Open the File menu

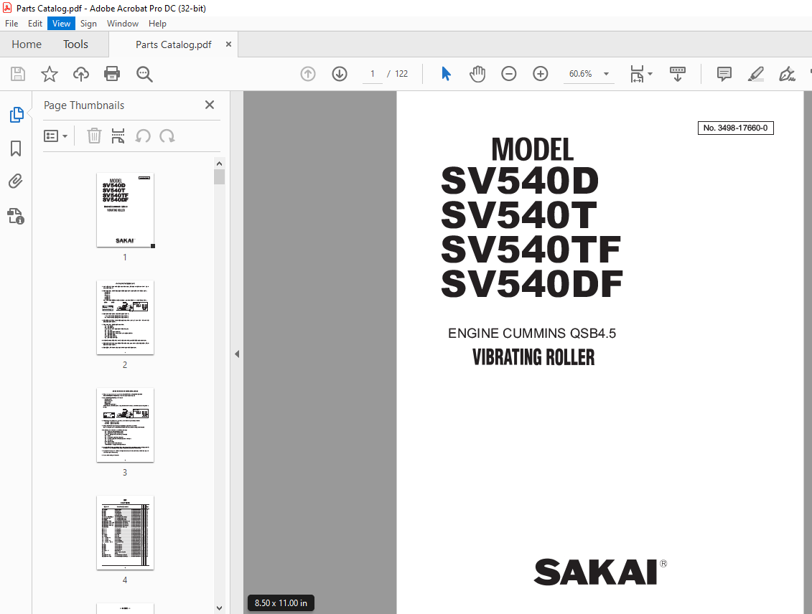(x=11, y=24)
